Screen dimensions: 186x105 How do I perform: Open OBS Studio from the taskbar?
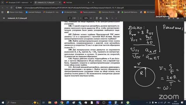104,102
